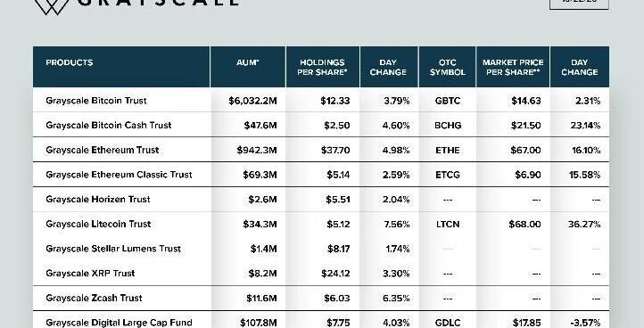Click Grayscale Litecoin Trust name
This screenshot has height=328, width=644.
(x=98, y=224)
